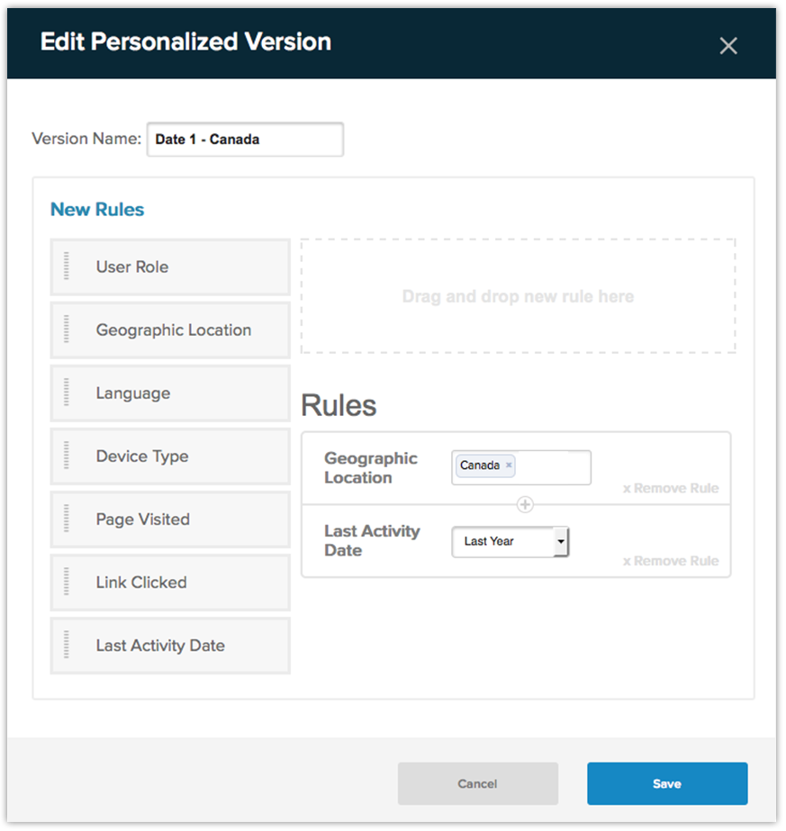Select the Device Type rule item
The image size is (786, 831).
tap(170, 456)
